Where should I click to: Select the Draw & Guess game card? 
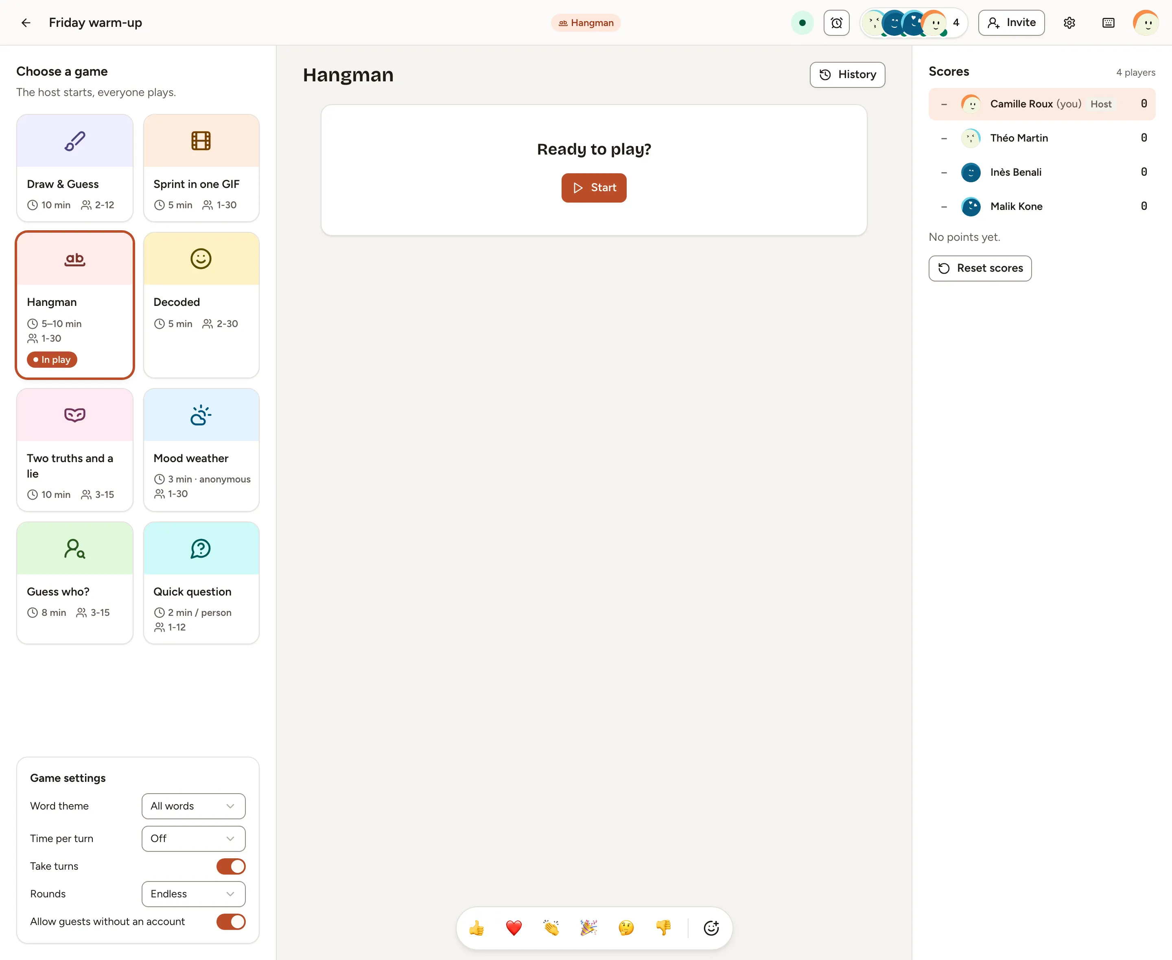pyautogui.click(x=74, y=168)
